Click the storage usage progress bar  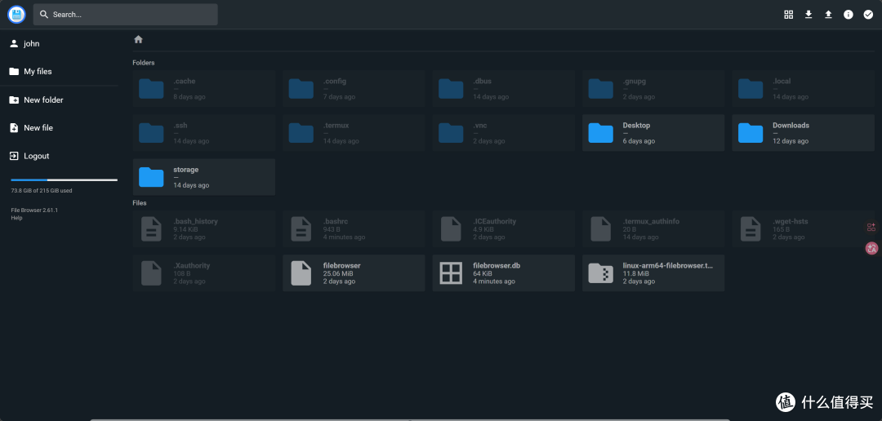click(65, 179)
